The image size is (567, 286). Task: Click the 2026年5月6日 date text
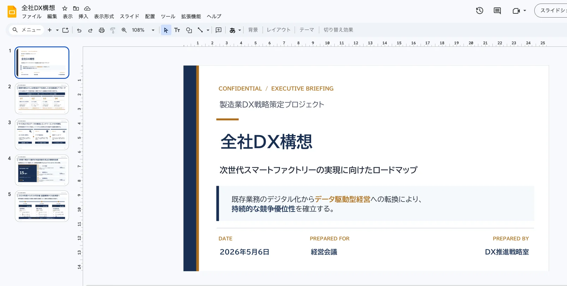pyautogui.click(x=245, y=252)
